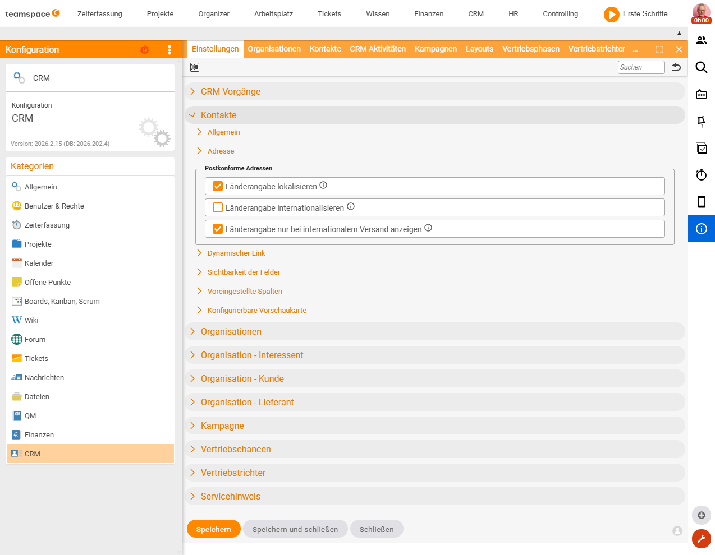
Task: Show info for Länderangabe nur bei internationalem Versand
Action: 428,228
